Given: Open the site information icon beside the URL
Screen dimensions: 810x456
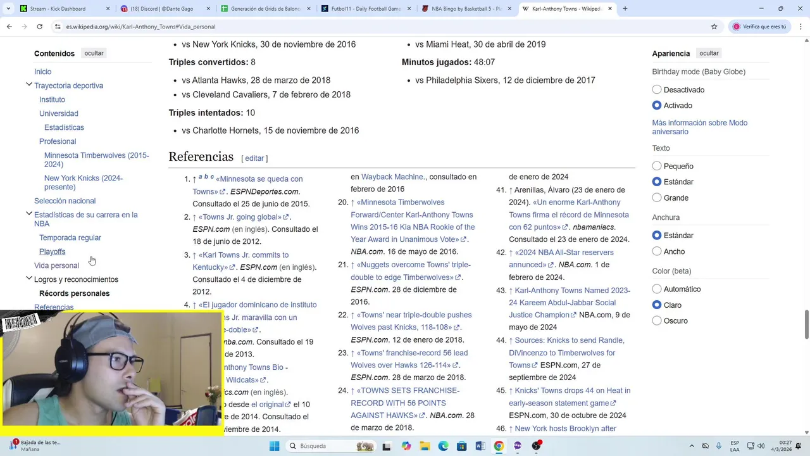Looking at the screenshot, I should click(x=58, y=27).
